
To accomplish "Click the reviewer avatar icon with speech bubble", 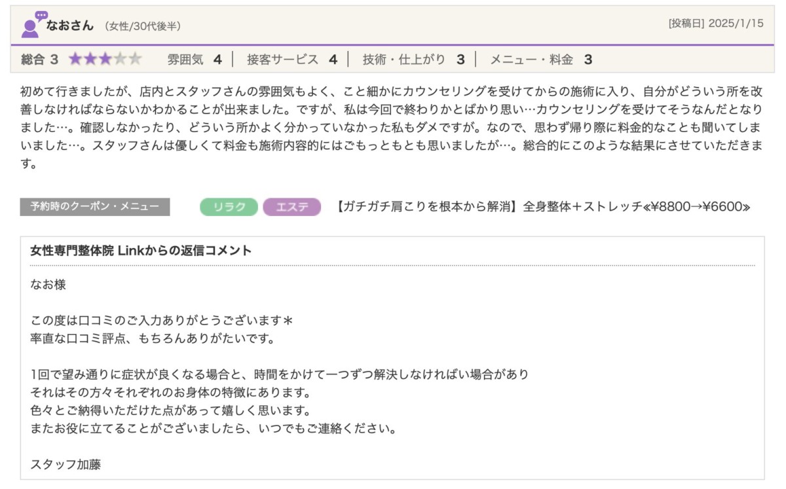I will click(33, 25).
